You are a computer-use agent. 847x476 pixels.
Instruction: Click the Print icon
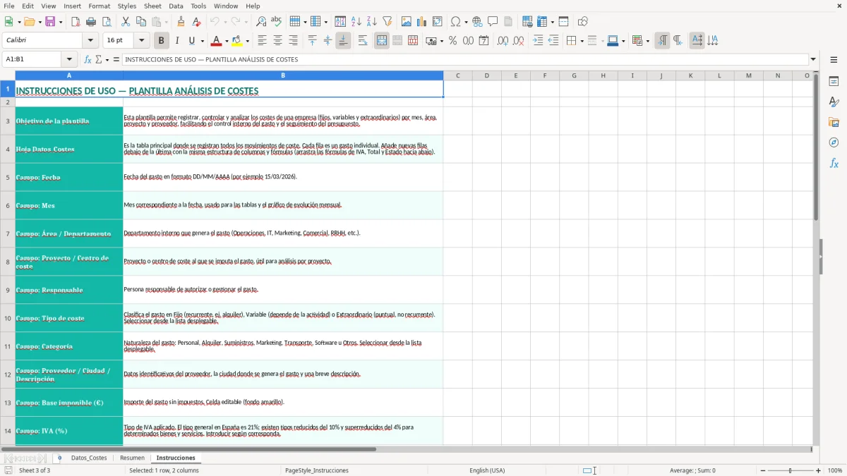pos(91,22)
